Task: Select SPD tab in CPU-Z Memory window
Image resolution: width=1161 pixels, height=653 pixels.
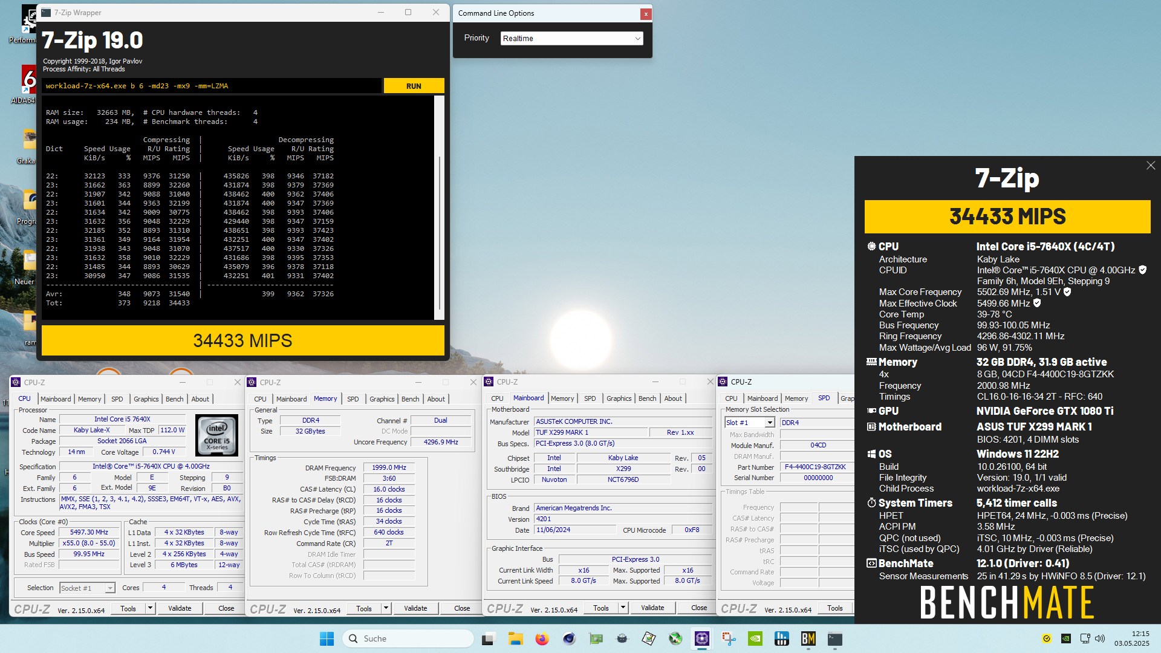Action: 353,399
